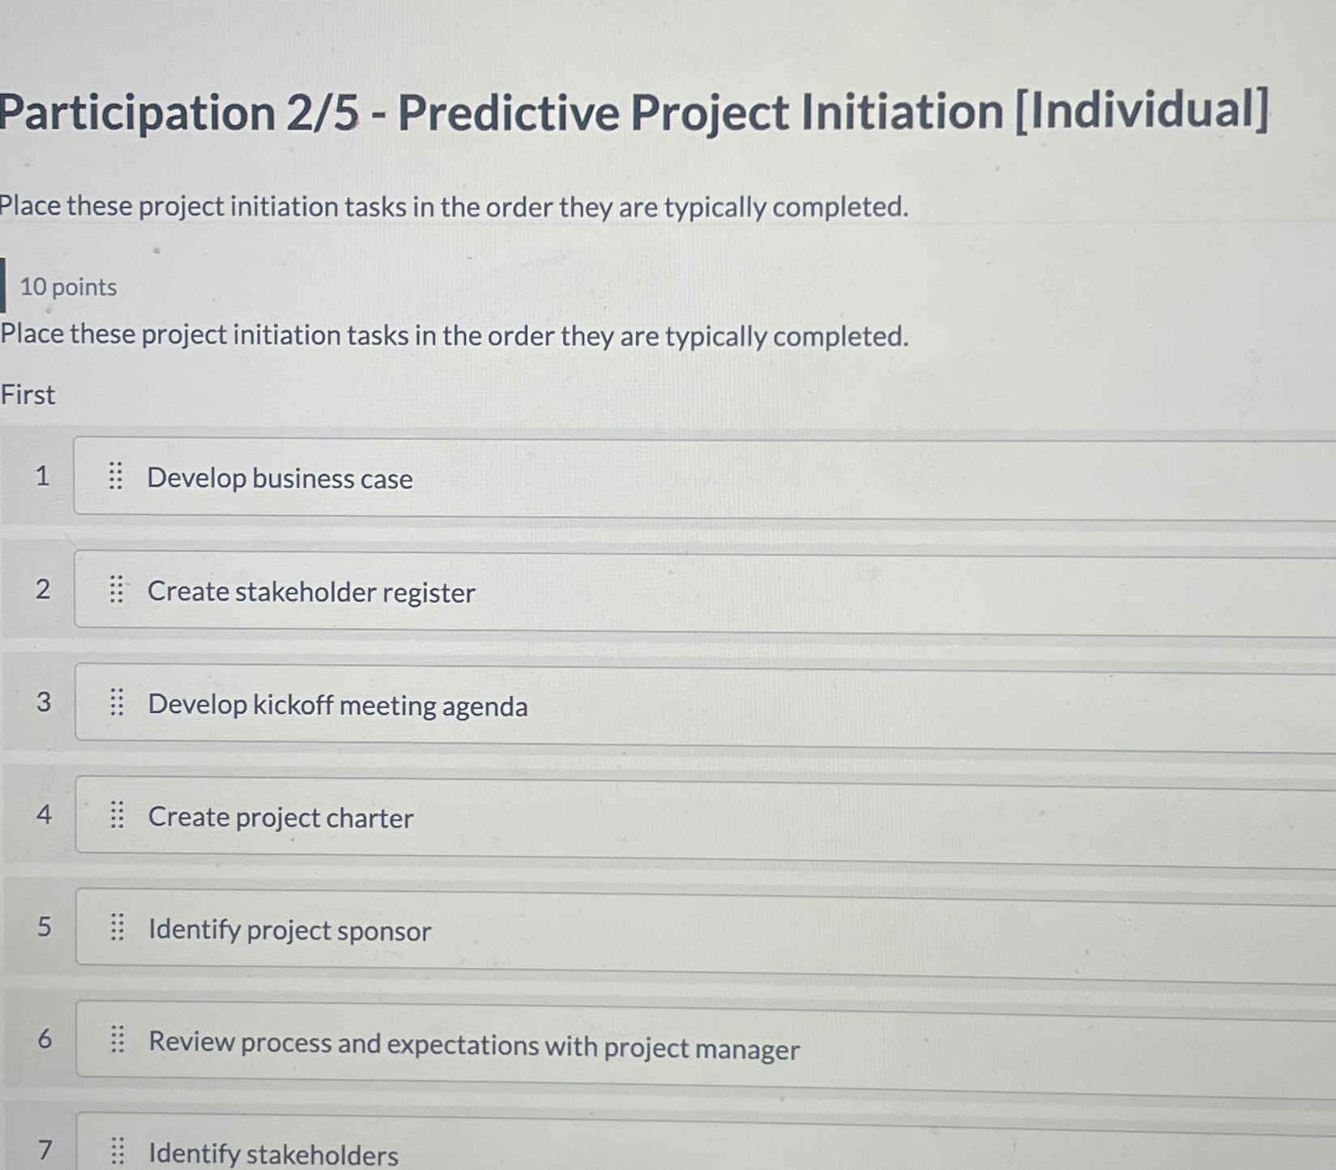The width and height of the screenshot is (1336, 1170).
Task: Click the drag handle beside Develop kickoff meeting agenda
Action: pyautogui.click(x=117, y=704)
